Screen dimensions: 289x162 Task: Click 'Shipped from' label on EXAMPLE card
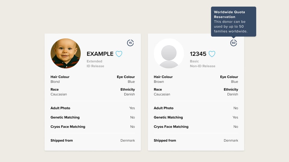[61, 140]
